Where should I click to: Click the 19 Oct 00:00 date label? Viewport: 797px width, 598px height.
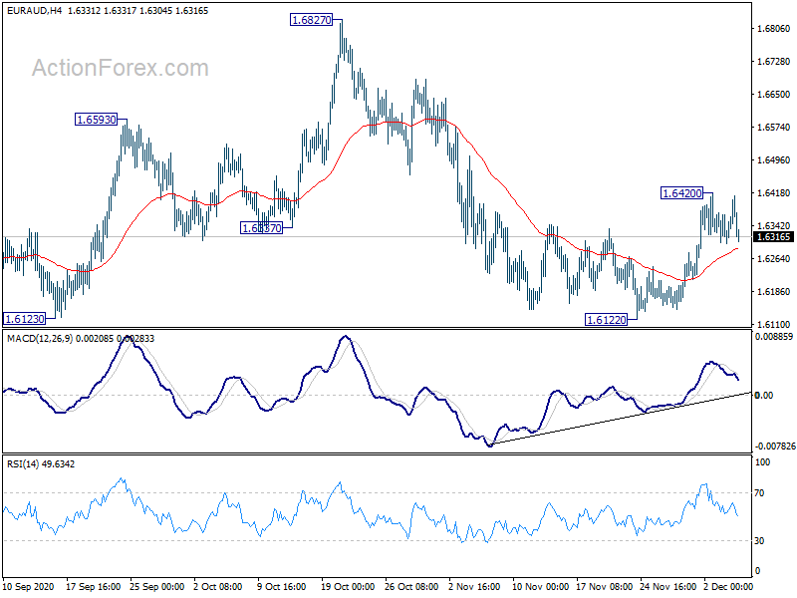tap(348, 587)
